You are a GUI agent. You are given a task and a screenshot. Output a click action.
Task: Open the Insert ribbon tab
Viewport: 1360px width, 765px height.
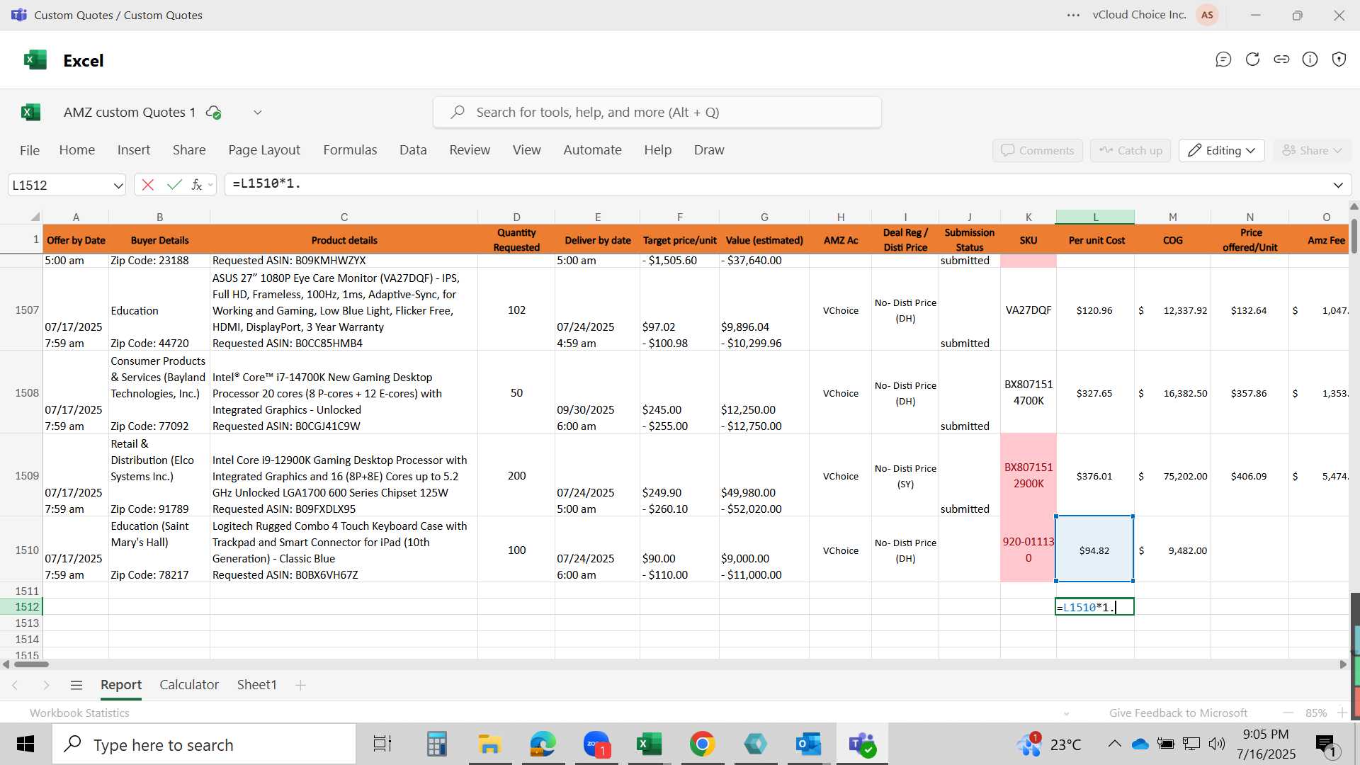point(134,150)
